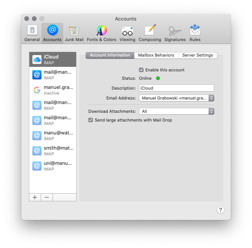Select the inactive Google account
Screen dimensions: 252x248
(53, 90)
